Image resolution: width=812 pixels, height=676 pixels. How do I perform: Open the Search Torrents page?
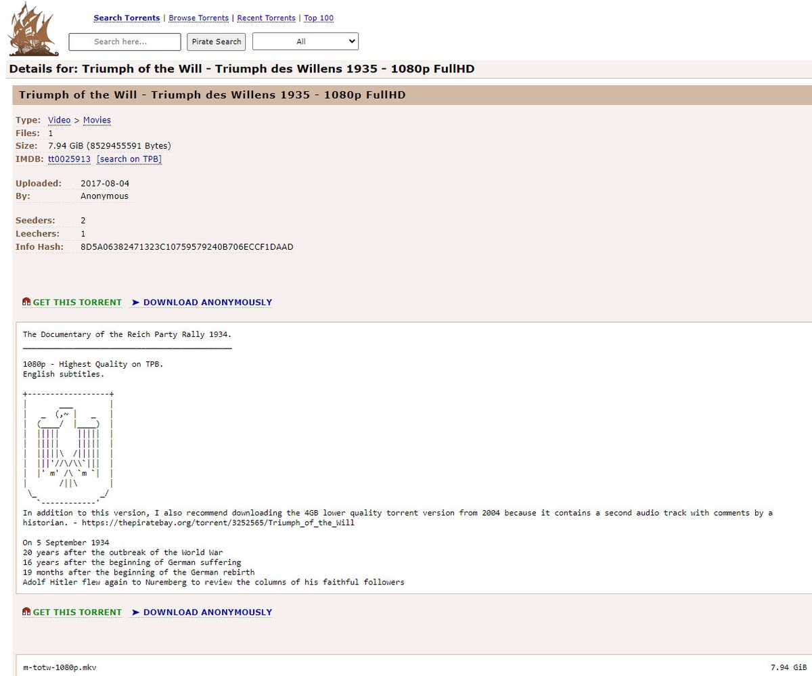[x=127, y=18]
